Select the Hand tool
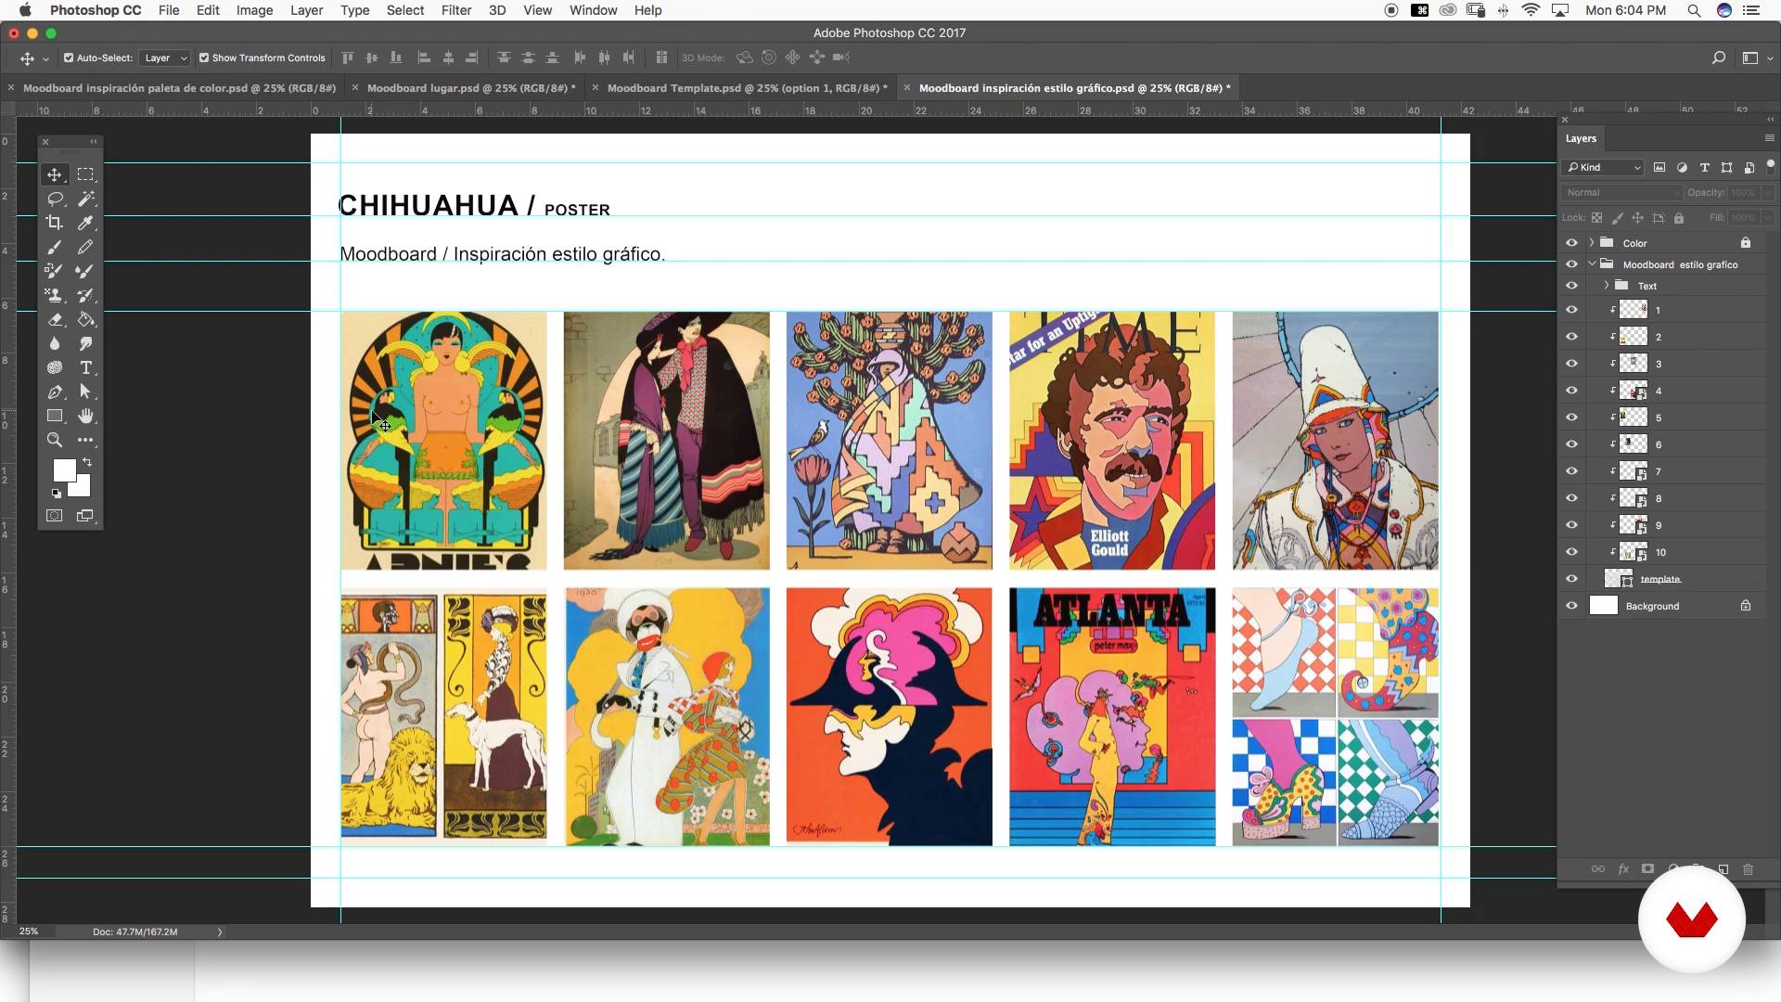 tap(85, 416)
